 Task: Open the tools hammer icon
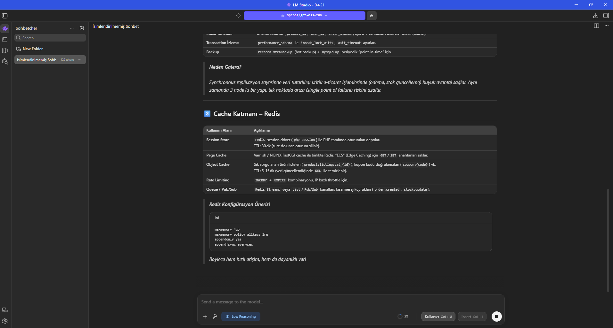click(x=215, y=317)
